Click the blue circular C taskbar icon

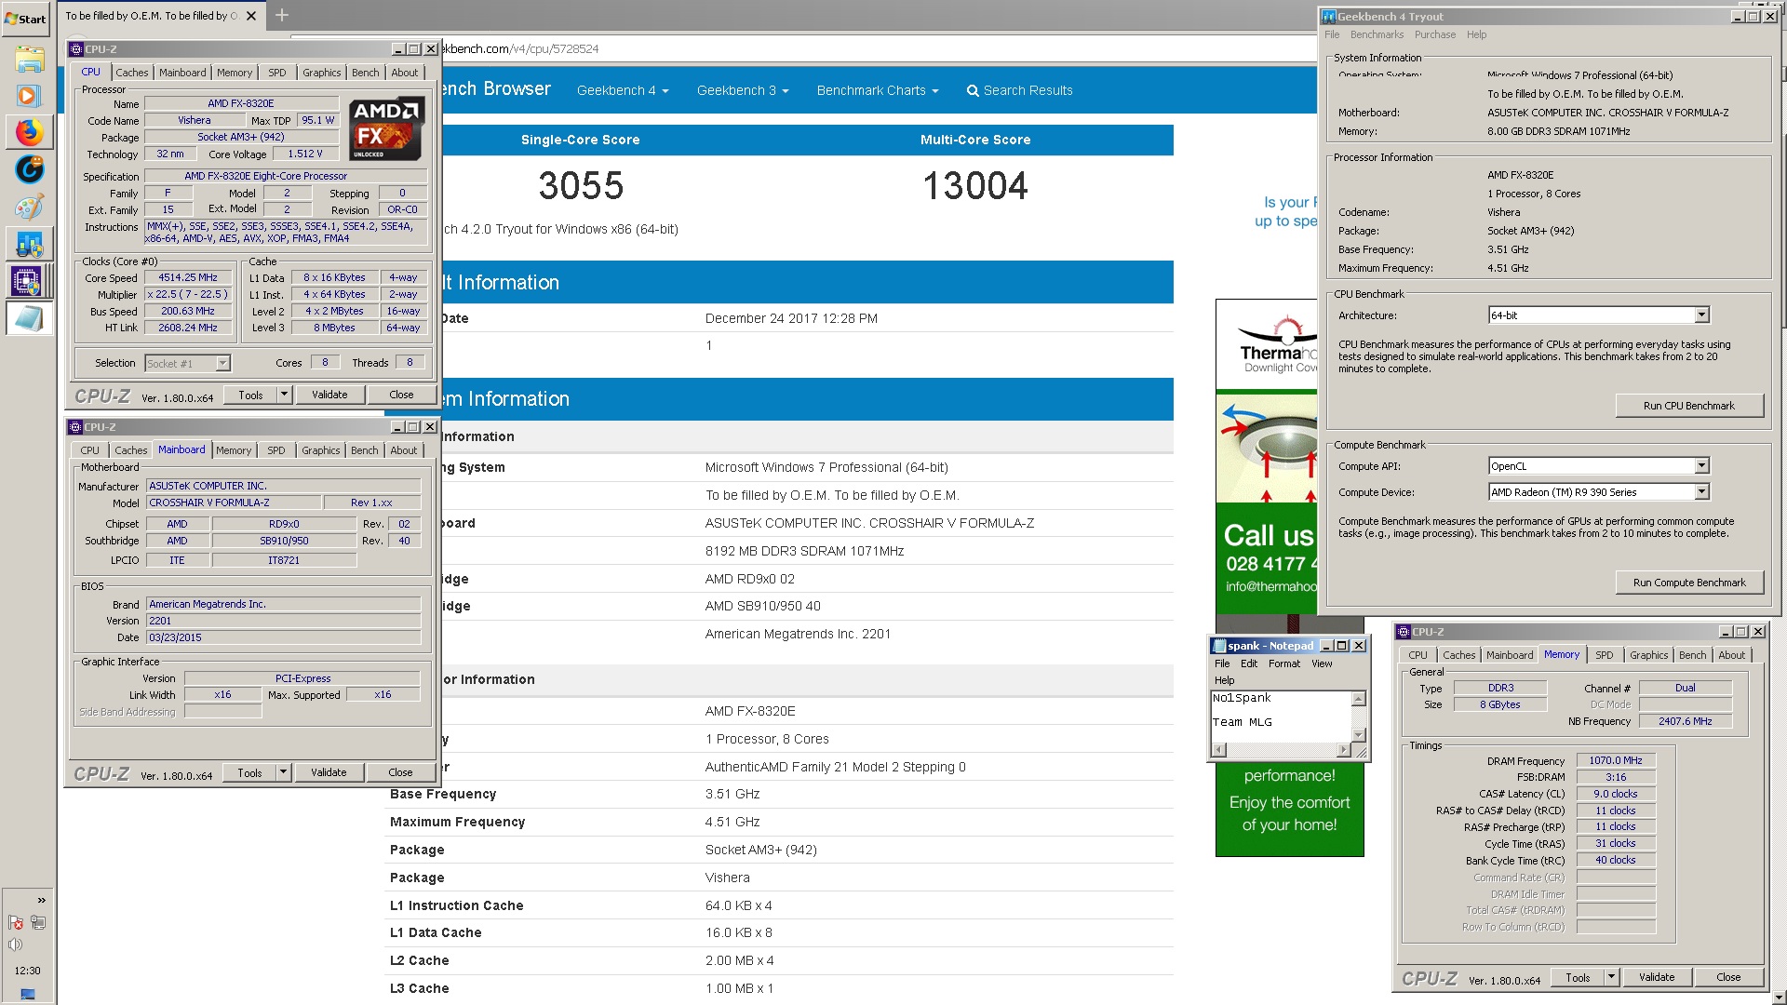pos(29,169)
